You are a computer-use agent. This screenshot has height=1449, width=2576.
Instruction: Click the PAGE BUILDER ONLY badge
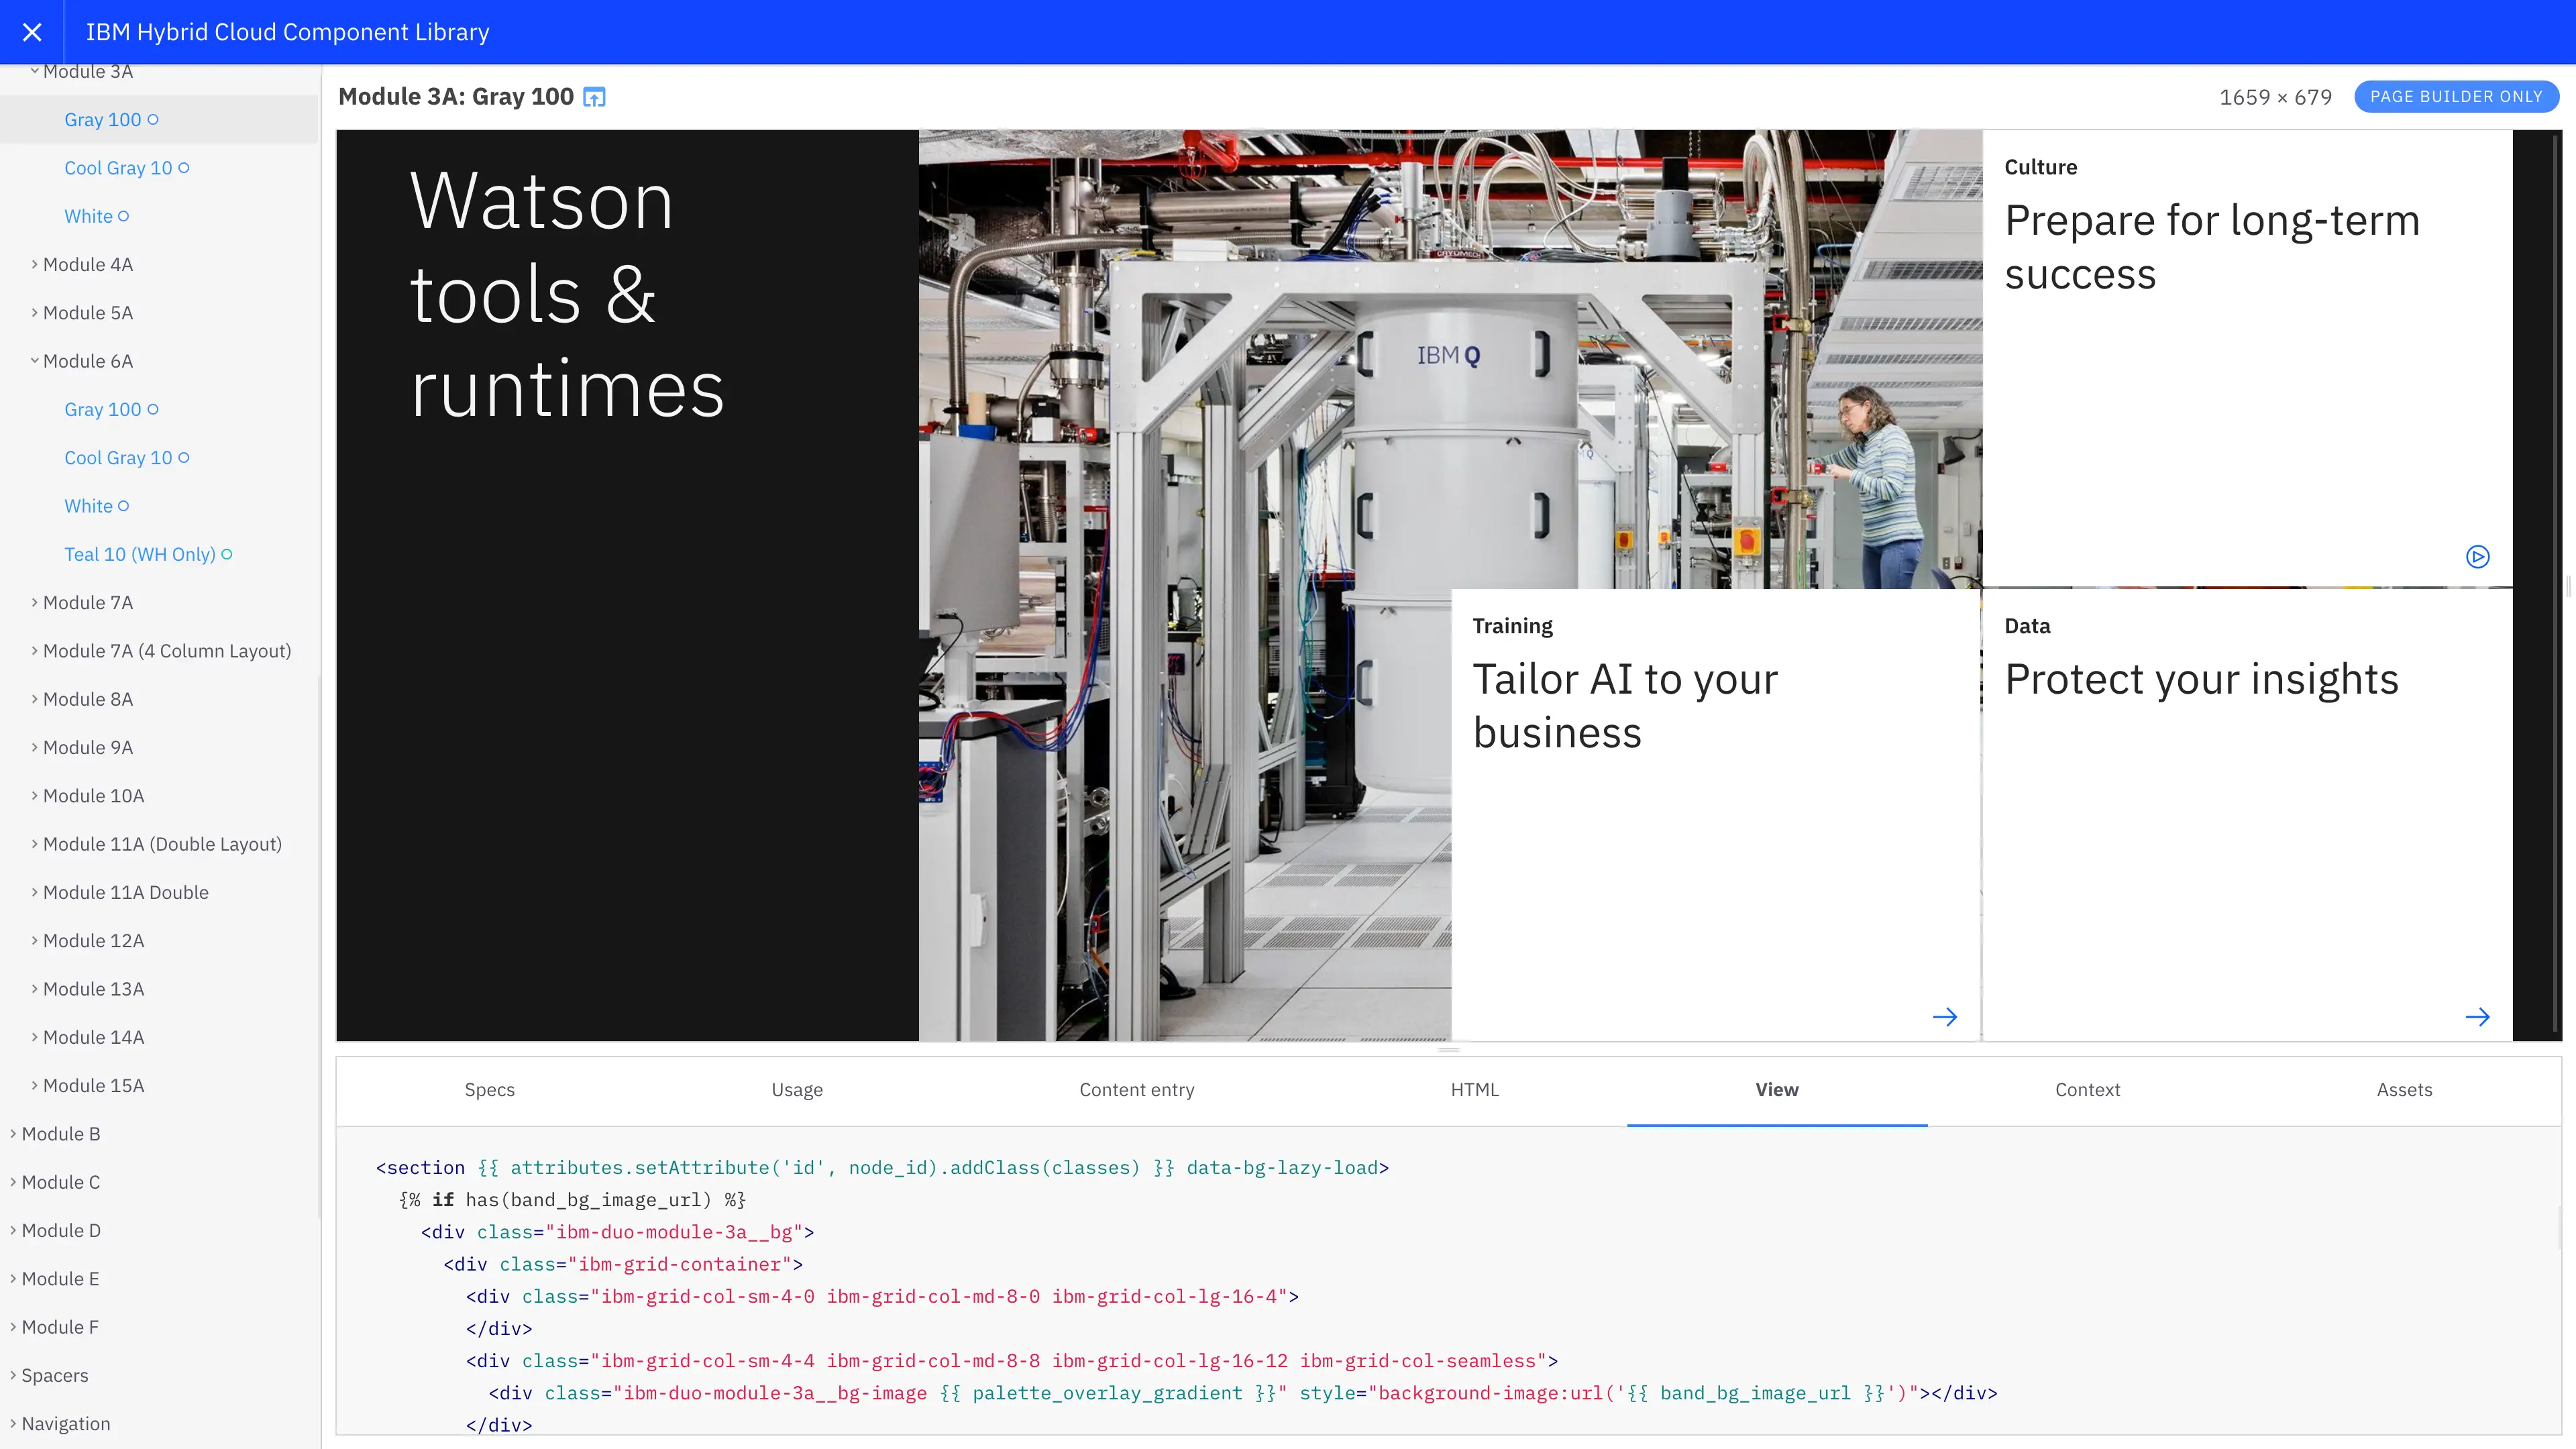pos(2457,97)
